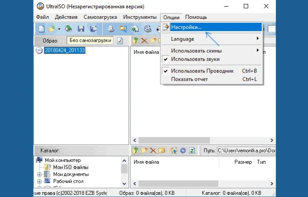Expand the Использовать скины submenu
Viewport: 308px width, 197px height.
coord(212,50)
